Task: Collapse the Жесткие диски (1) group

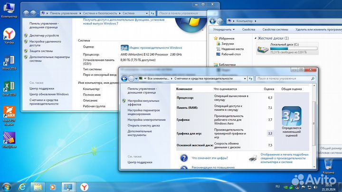Action: point(256,38)
